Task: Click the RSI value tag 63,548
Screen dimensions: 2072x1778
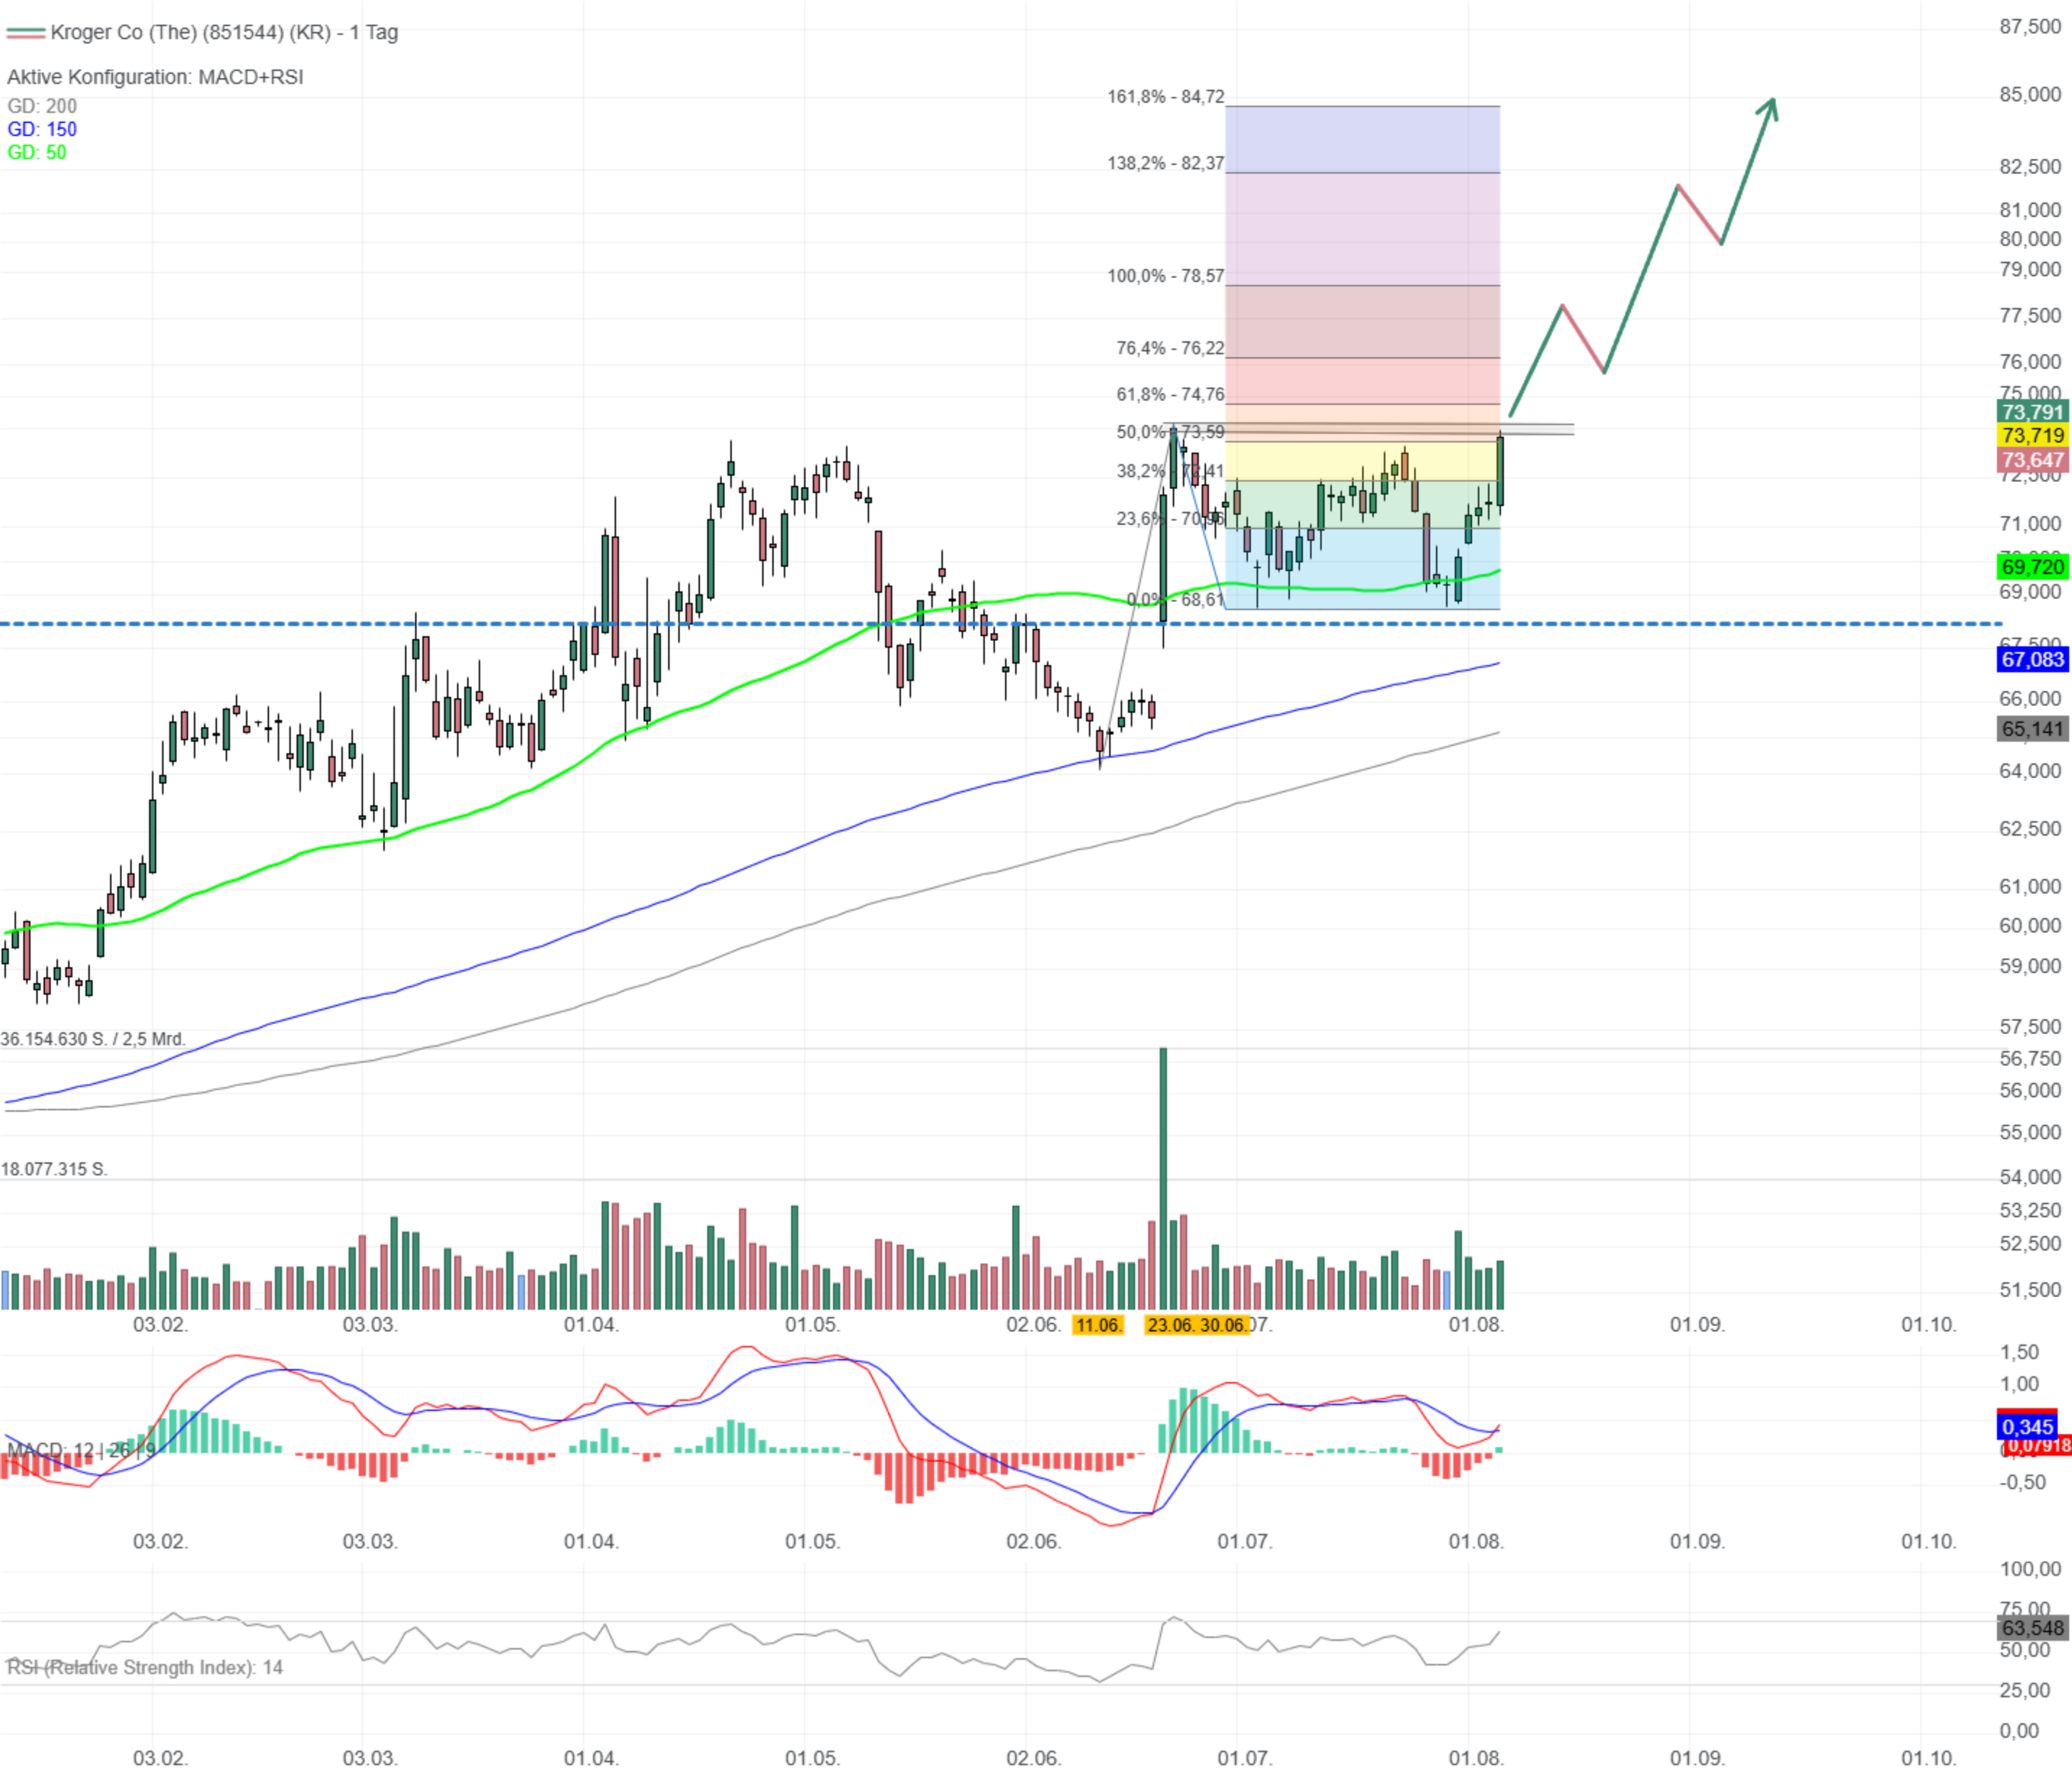Action: (2033, 1628)
